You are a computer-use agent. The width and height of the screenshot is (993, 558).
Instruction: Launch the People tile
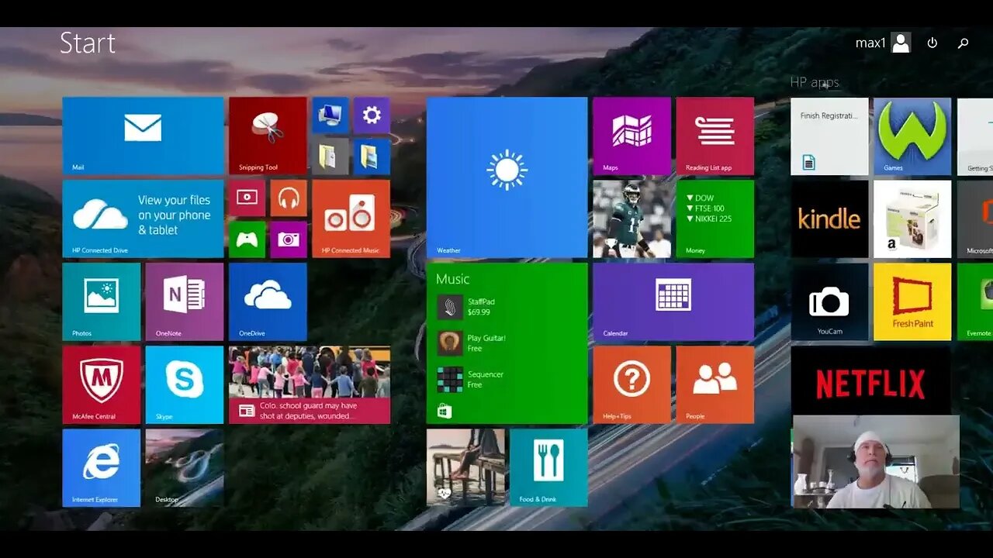click(714, 384)
